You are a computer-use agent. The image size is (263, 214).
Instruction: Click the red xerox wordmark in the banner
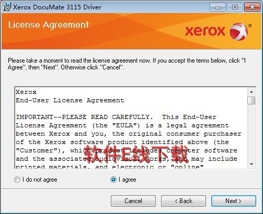[205, 31]
